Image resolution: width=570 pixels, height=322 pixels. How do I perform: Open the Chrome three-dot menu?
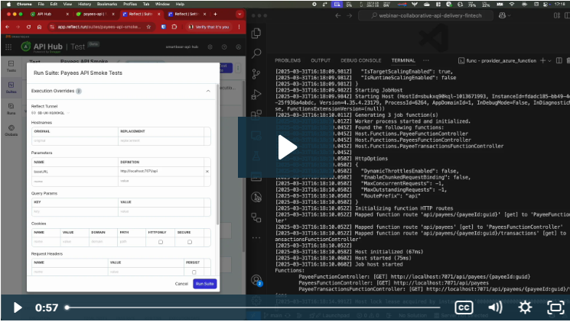[x=239, y=27]
